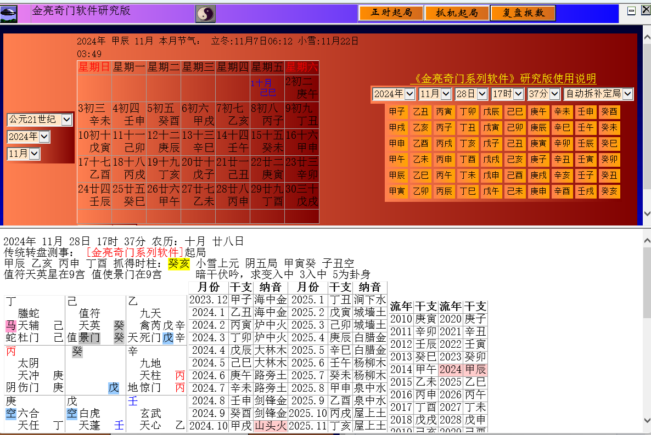651x435 pixels.
Task: Select calendar day 28 廿八 丙申
Action: [x=233, y=195]
